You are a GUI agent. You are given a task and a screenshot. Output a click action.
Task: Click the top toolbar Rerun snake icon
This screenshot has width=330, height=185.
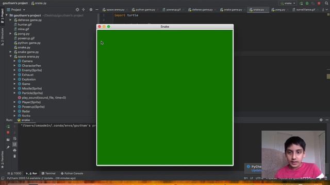click(x=301, y=4)
